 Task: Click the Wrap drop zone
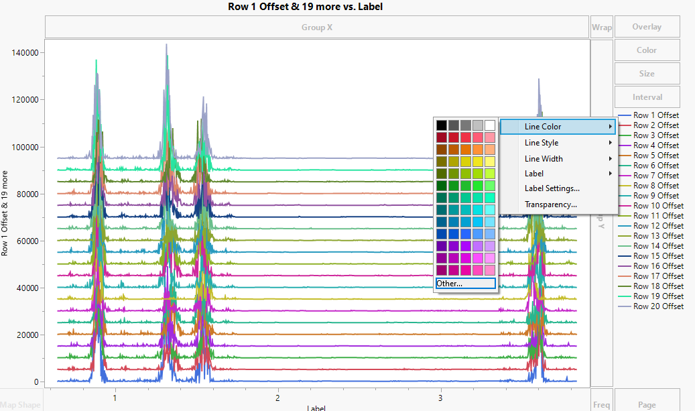601,27
